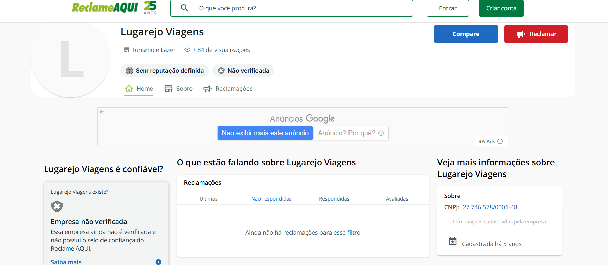Viewport: 608px width, 265px height.
Task: Select the Não respondidas filter tab
Action: [x=271, y=199]
